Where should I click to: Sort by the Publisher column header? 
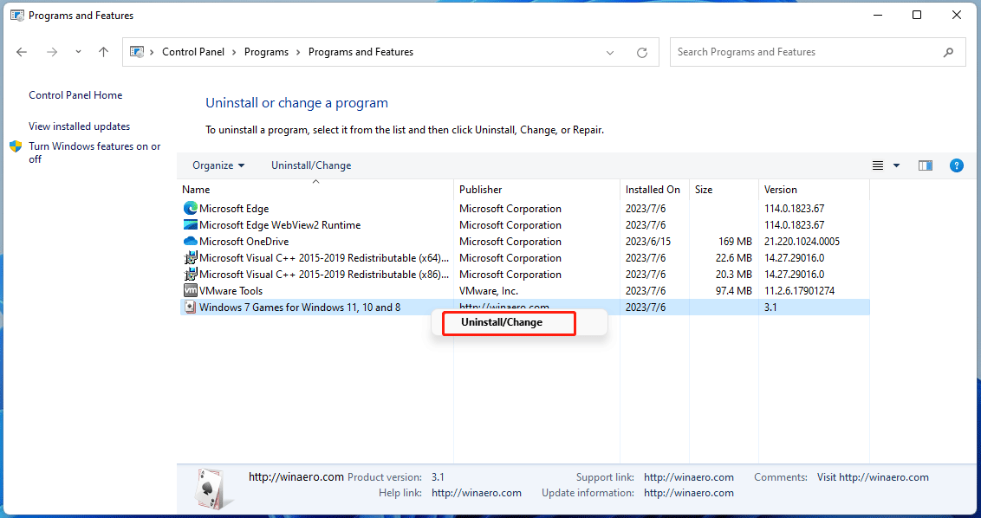[536, 190]
